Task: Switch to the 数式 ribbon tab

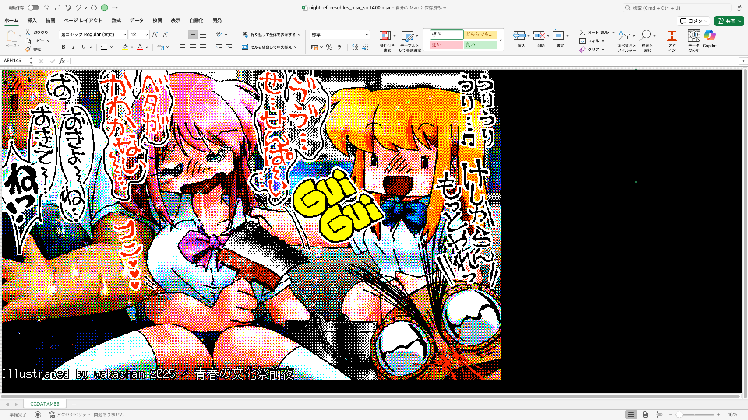Action: click(116, 20)
